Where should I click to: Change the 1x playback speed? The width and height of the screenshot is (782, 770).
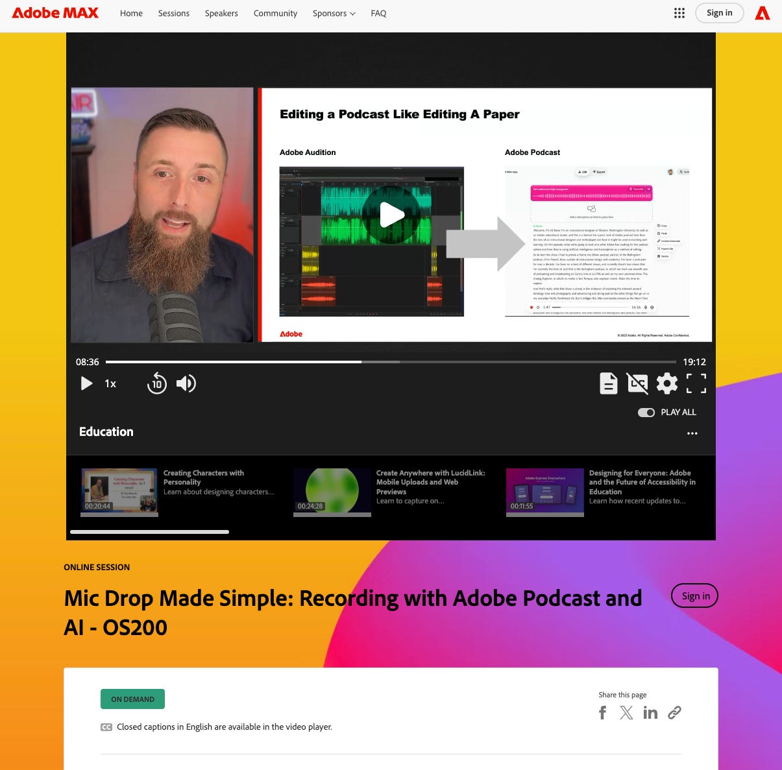tap(110, 383)
